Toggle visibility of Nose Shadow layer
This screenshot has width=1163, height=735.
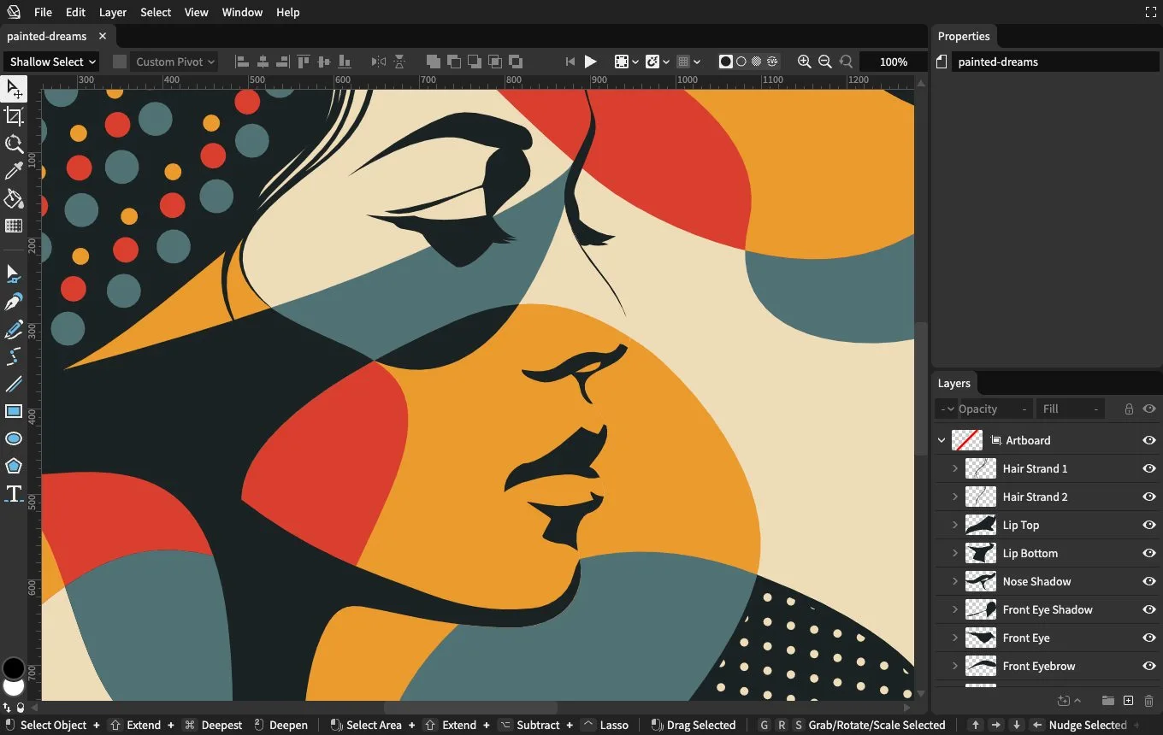coord(1149,581)
